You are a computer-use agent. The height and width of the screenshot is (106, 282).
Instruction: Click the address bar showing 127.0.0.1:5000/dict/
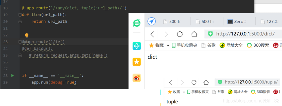[x=243, y=34]
